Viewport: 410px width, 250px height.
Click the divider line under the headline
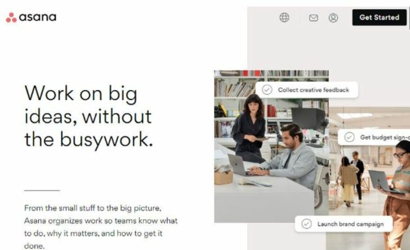[42, 190]
